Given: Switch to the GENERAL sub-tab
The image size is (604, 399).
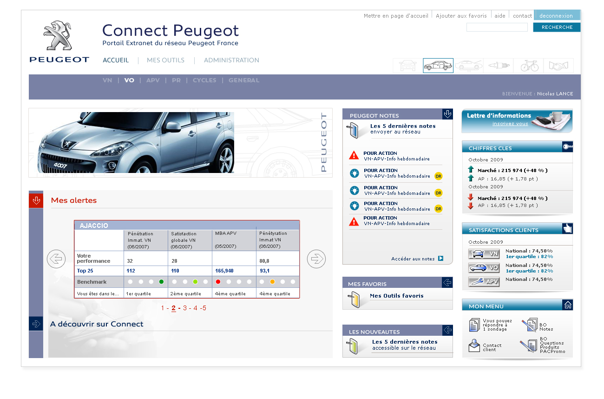Looking at the screenshot, I should click(244, 80).
